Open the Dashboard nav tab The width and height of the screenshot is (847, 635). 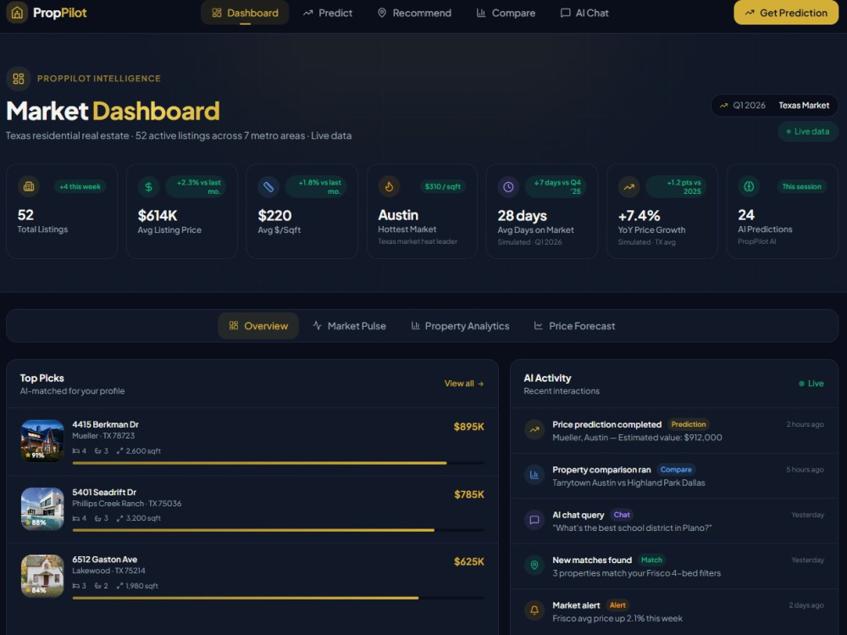(245, 13)
